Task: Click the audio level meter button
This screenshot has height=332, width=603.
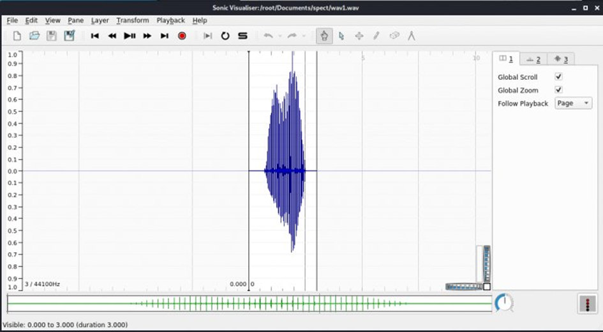Action: (x=587, y=303)
